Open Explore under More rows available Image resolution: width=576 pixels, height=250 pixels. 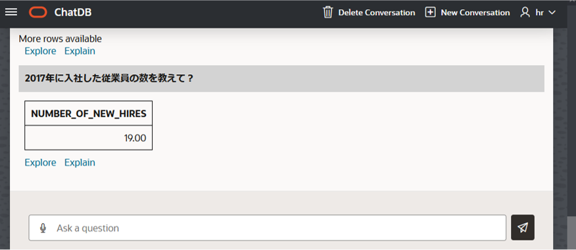tap(40, 51)
